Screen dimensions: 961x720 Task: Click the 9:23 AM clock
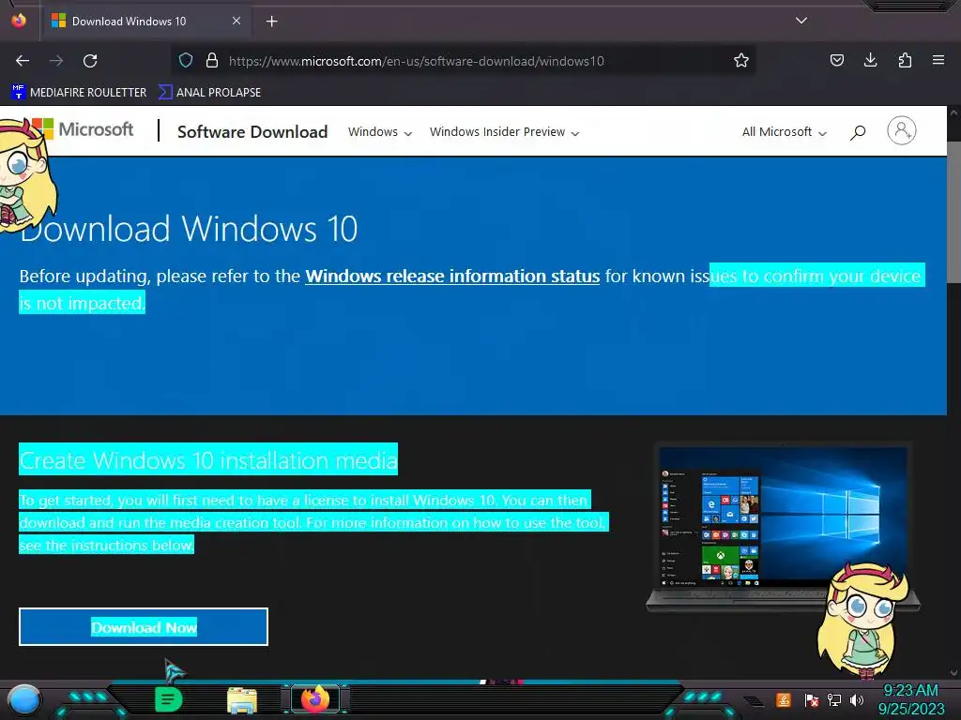910,691
